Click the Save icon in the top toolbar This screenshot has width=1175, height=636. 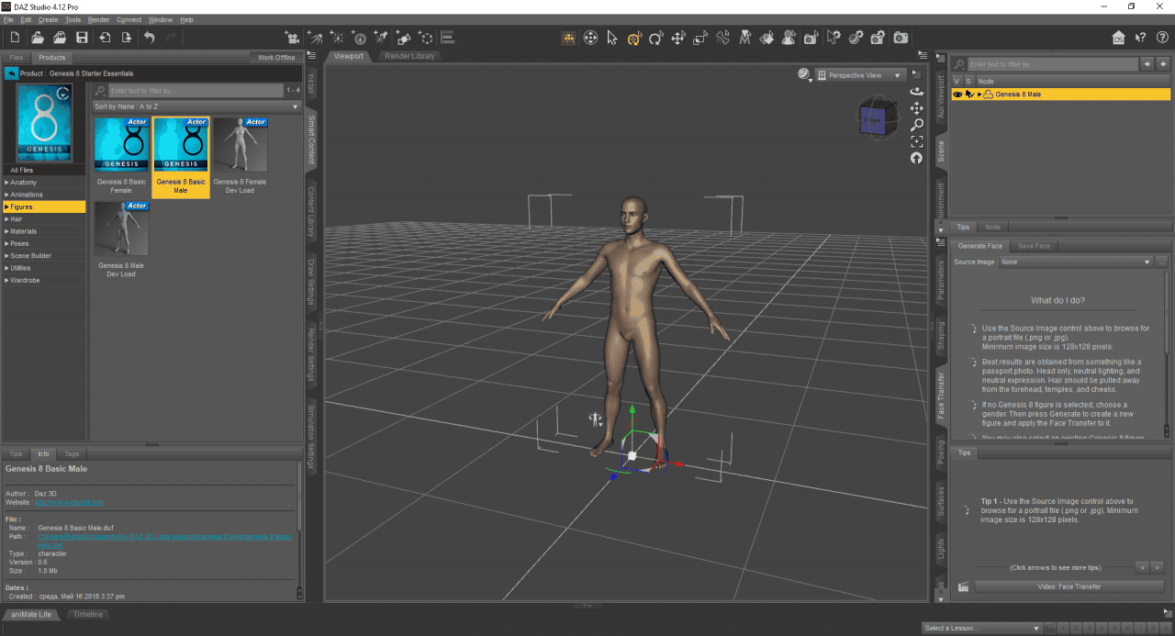[82, 37]
